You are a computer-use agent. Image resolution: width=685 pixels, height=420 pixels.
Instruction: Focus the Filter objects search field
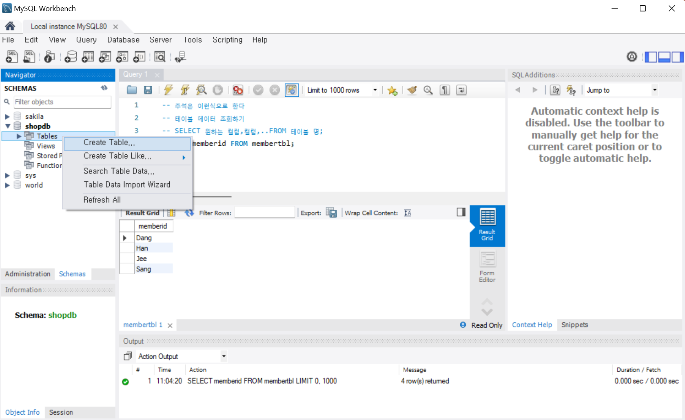coord(62,102)
